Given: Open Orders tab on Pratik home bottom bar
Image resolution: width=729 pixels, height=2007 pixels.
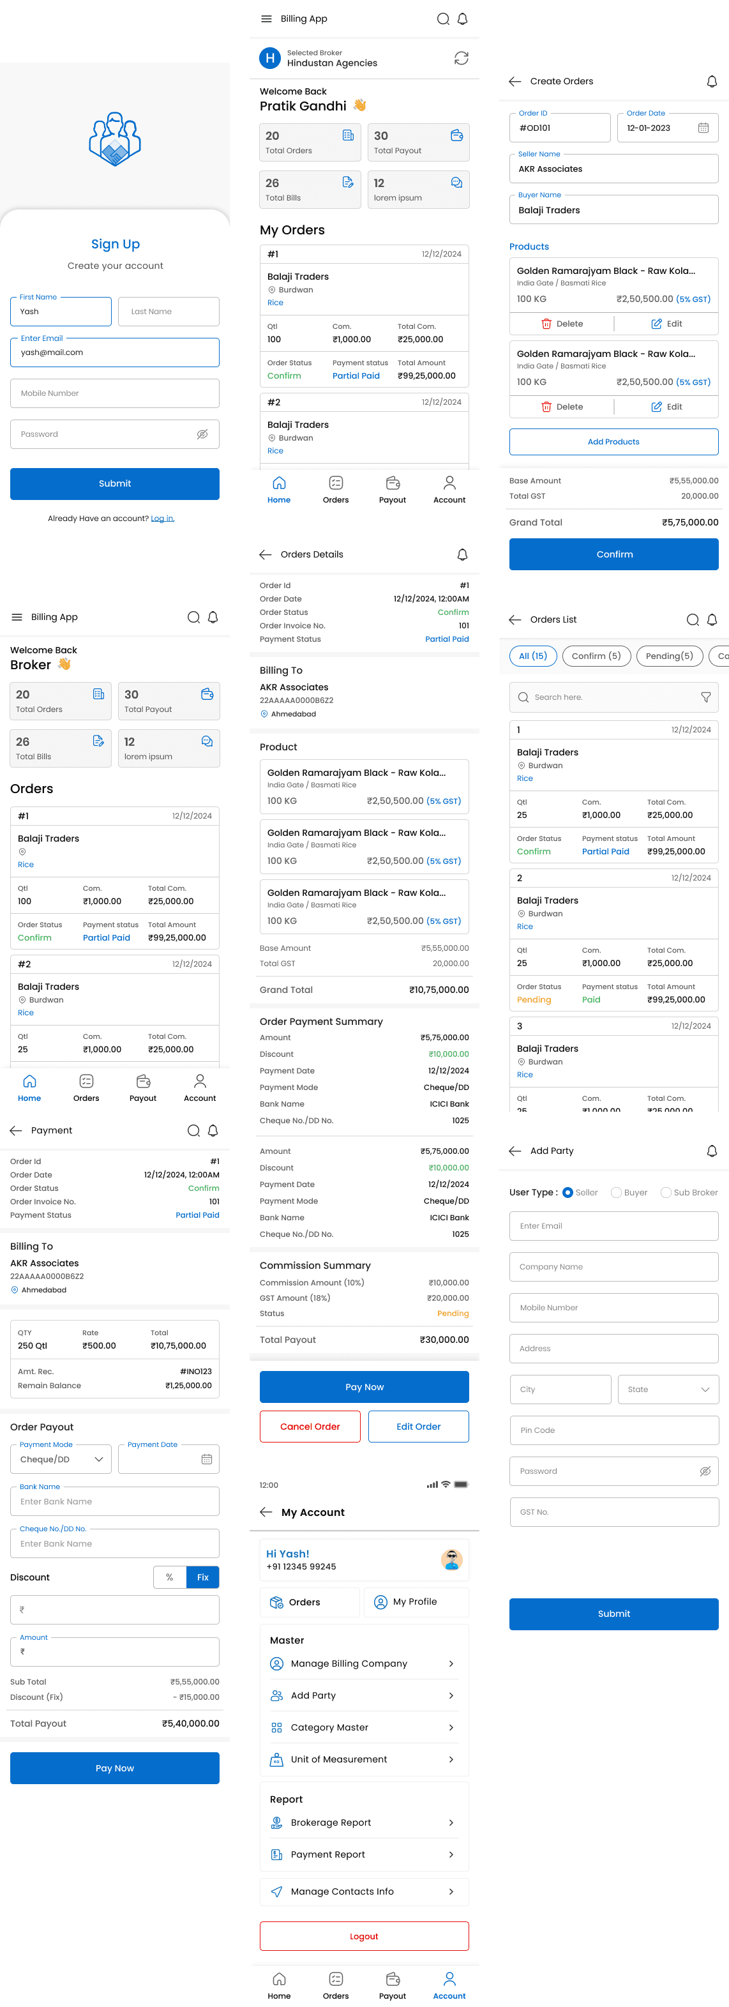Looking at the screenshot, I should tap(336, 491).
